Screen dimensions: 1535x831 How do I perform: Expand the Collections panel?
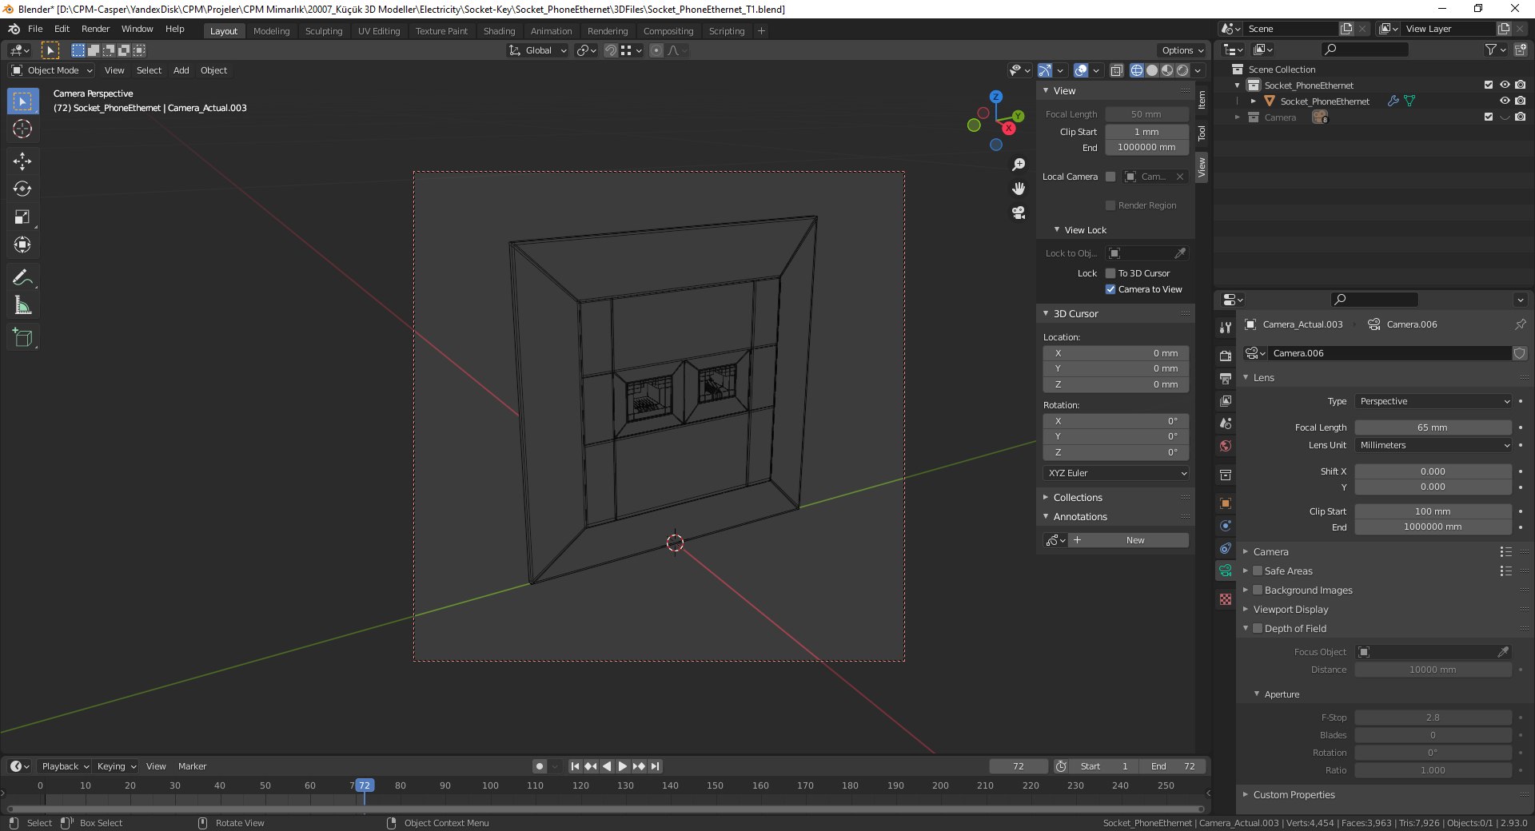pos(1077,497)
